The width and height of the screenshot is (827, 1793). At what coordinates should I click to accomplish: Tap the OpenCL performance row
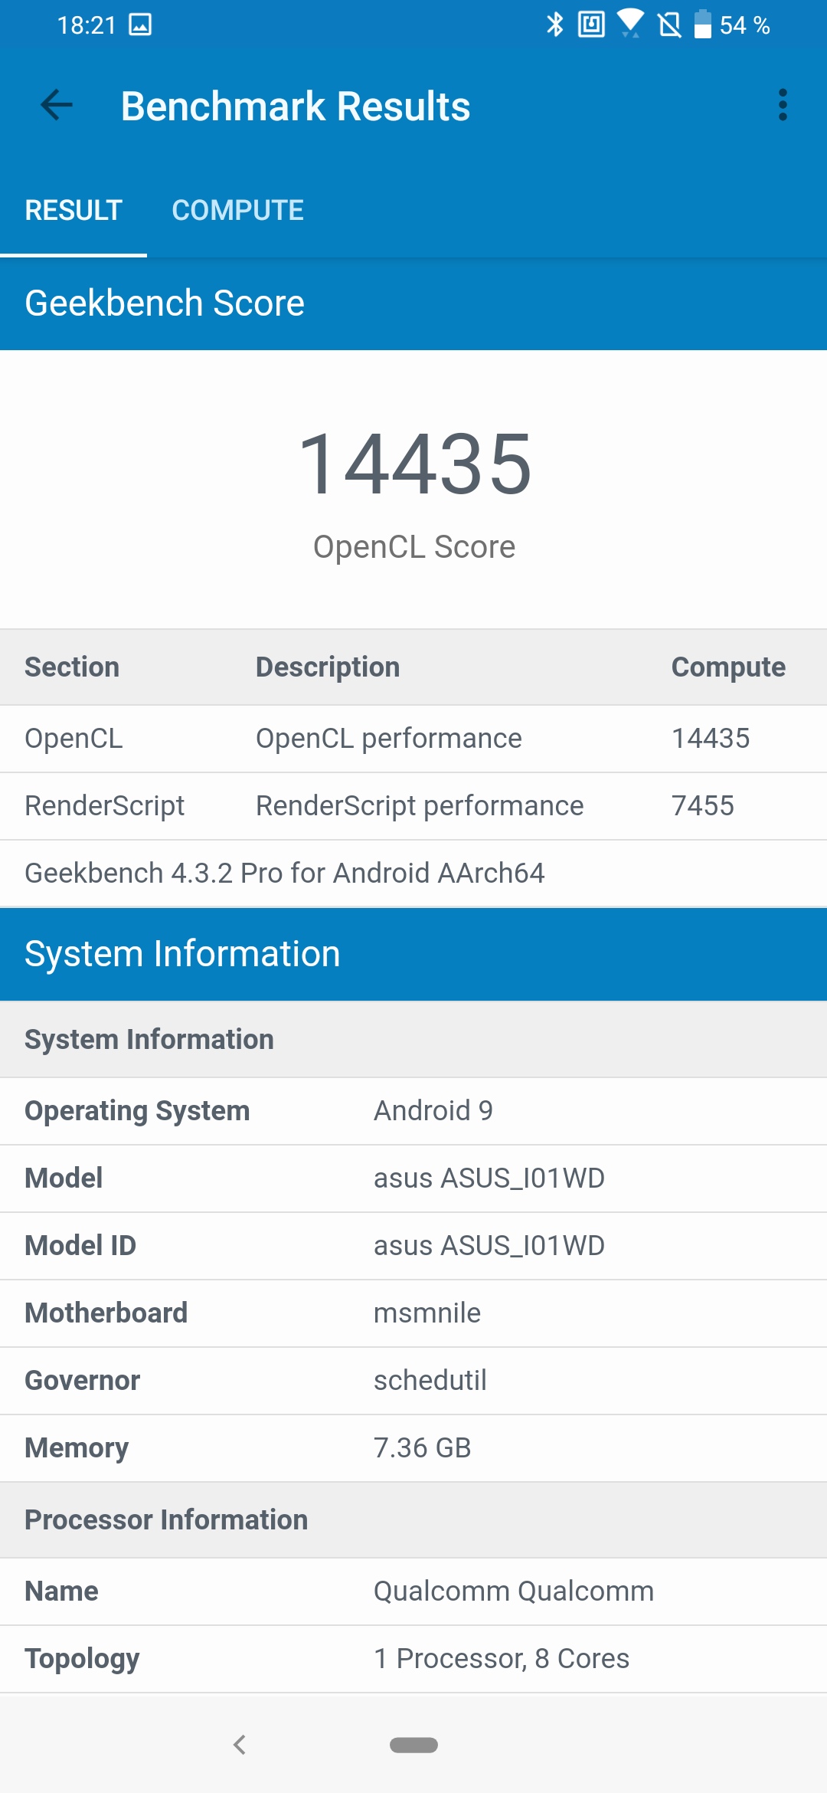pos(413,739)
